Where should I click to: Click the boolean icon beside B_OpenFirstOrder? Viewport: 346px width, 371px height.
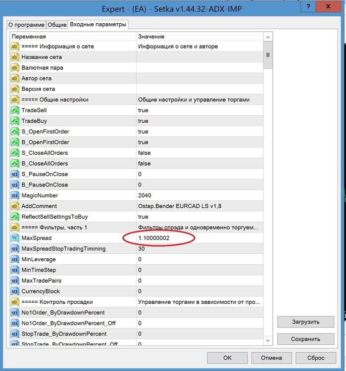click(x=15, y=142)
